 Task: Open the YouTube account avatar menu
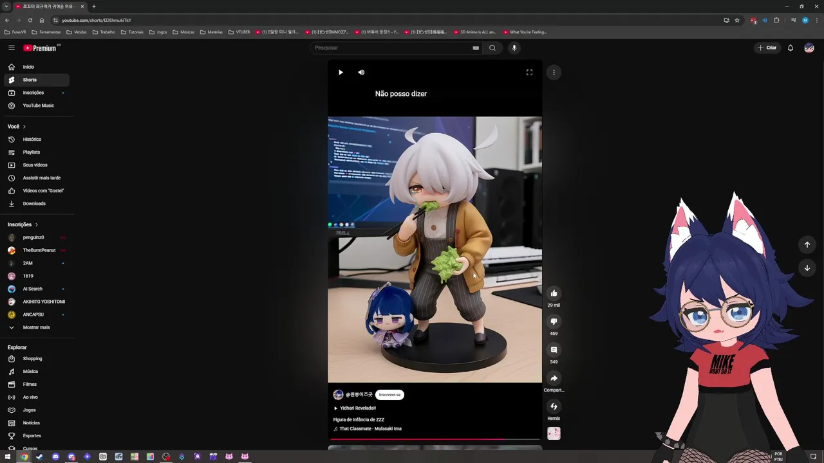tap(809, 48)
